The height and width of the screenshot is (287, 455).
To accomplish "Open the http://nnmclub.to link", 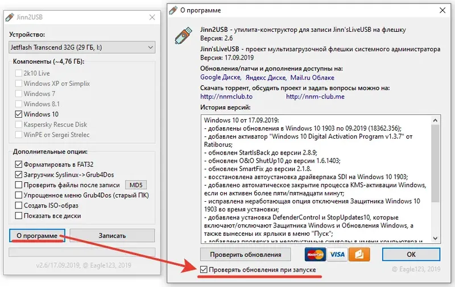I will coord(226,97).
